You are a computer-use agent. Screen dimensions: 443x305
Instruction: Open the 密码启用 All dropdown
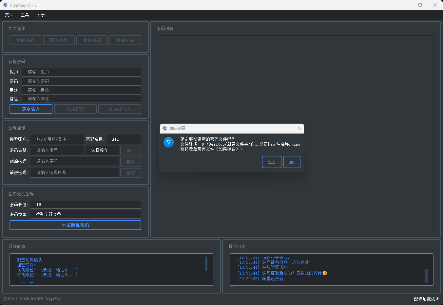tap(124, 139)
